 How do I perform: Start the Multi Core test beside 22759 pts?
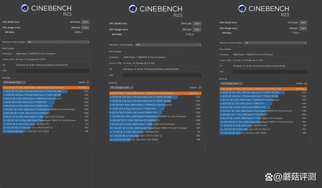303,23
